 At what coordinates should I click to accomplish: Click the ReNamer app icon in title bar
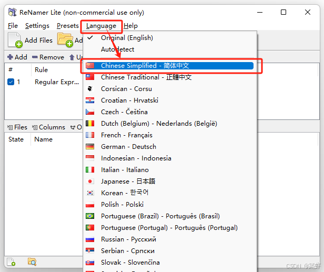click(13, 12)
